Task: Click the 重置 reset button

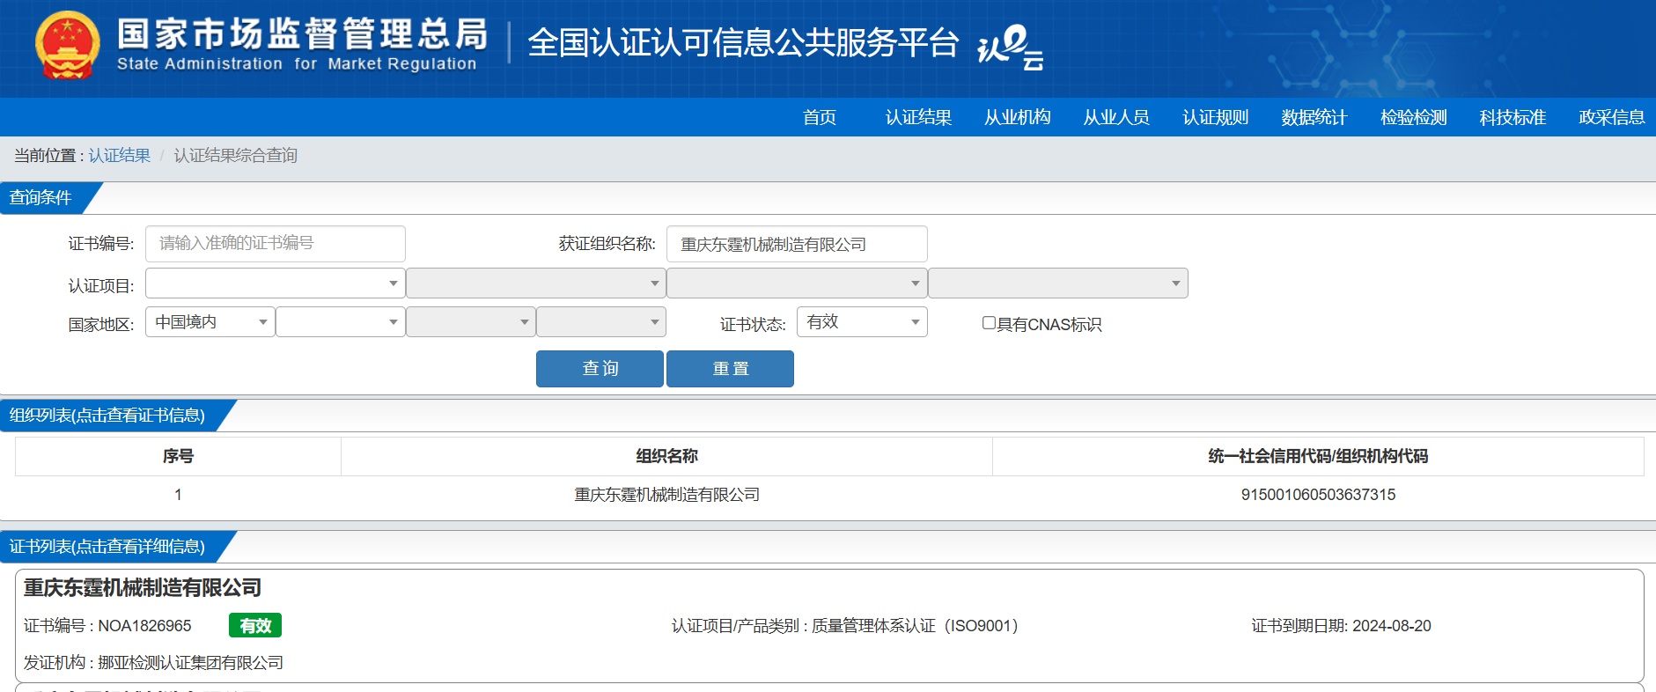Action: (730, 369)
